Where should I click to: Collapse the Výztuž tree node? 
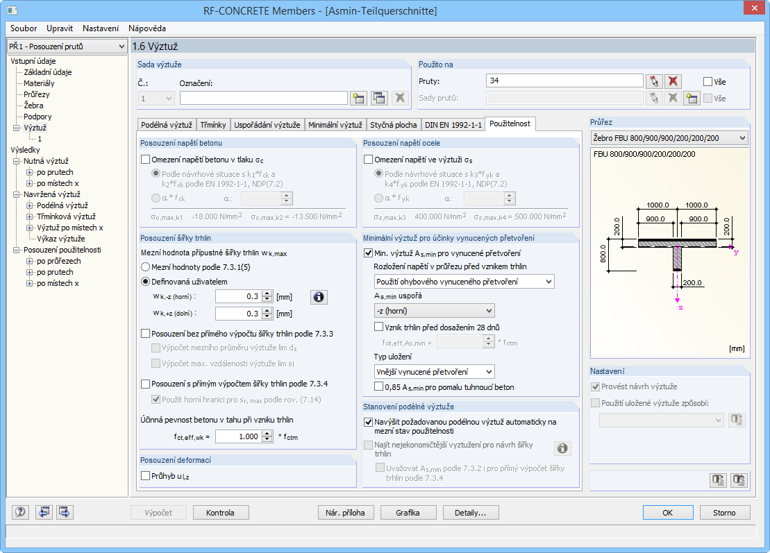[17, 128]
